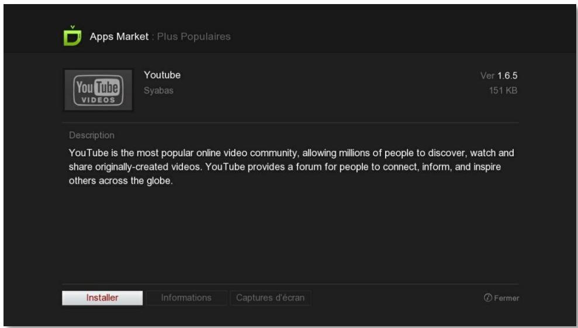Click the Ver 1.6.5 version label

499,76
